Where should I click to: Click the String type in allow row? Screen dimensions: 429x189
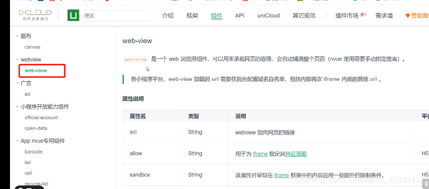click(195, 154)
